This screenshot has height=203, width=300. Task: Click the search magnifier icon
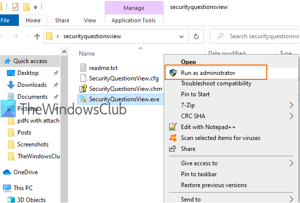[219, 36]
